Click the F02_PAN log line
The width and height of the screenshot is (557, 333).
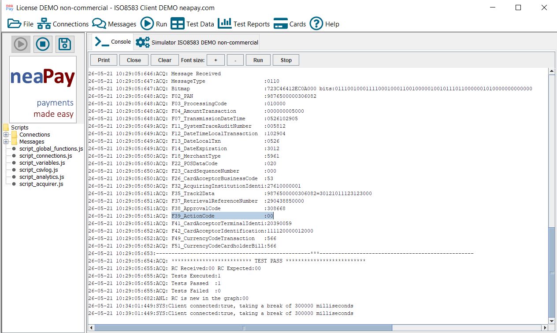click(202, 96)
